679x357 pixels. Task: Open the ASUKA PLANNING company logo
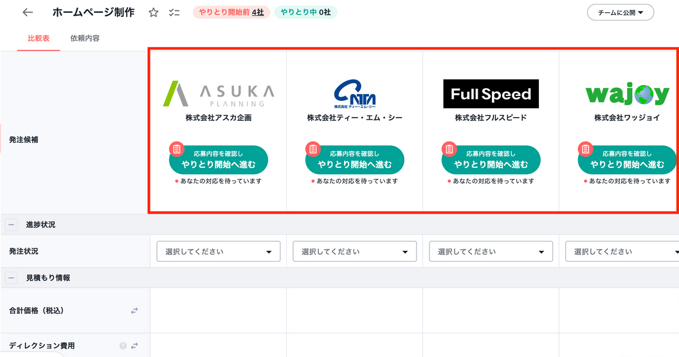219,93
